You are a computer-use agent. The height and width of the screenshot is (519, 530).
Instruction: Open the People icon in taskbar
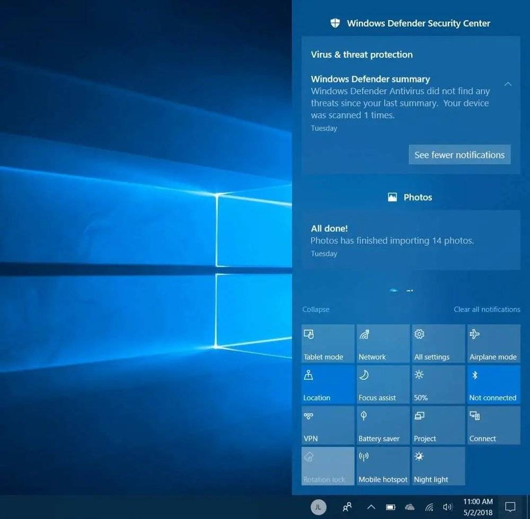pyautogui.click(x=347, y=507)
